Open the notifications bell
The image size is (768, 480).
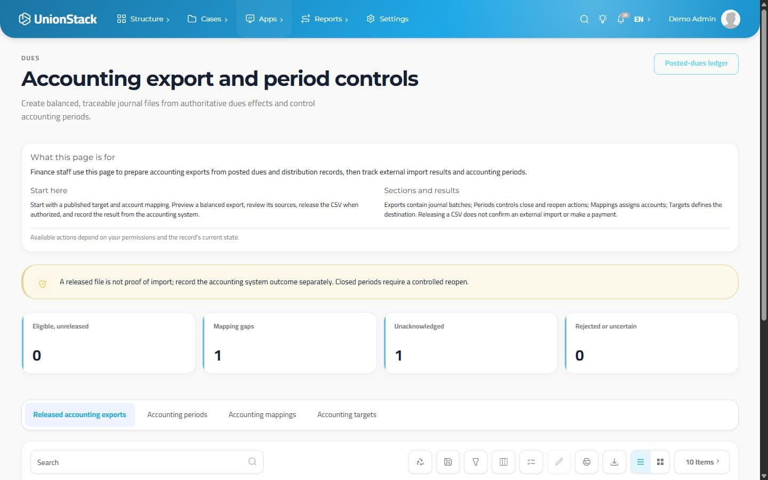pyautogui.click(x=621, y=19)
